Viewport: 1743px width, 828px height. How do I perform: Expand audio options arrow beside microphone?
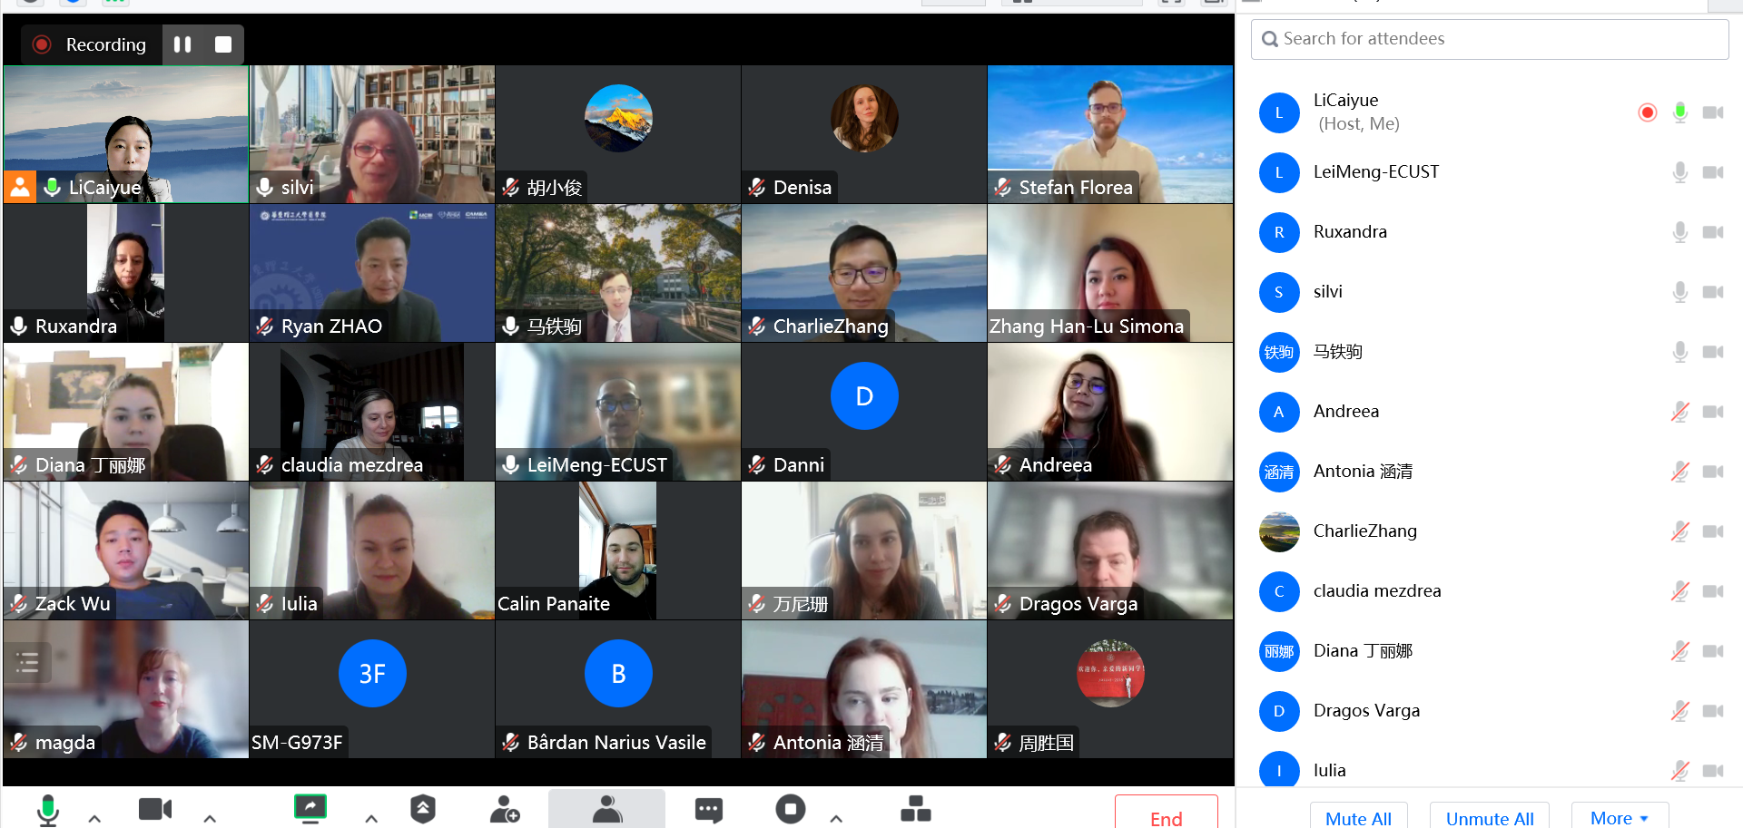[x=94, y=818]
